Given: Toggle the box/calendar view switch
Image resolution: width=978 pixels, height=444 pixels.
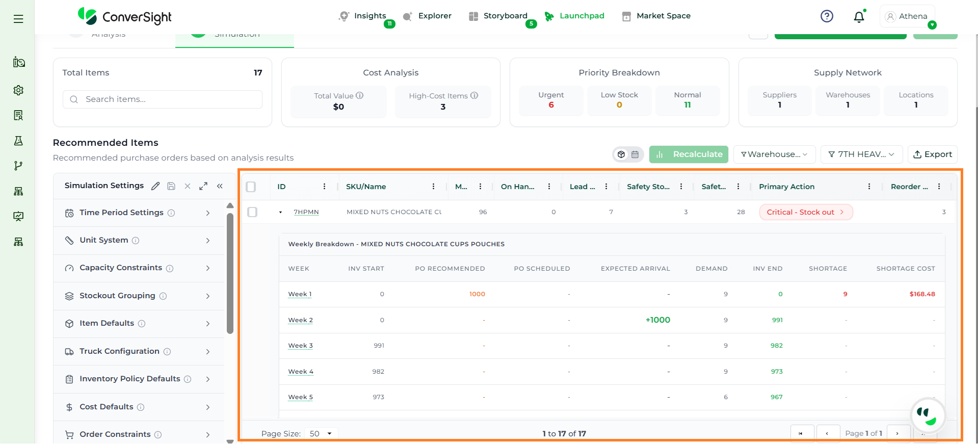Looking at the screenshot, I should click(628, 154).
